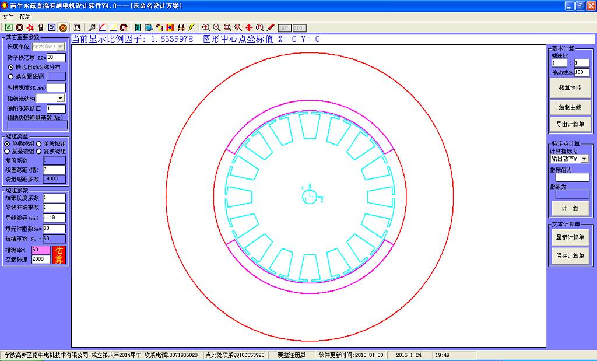
Task: Select 换向距磁钢 radio option
Action: tap(10, 76)
